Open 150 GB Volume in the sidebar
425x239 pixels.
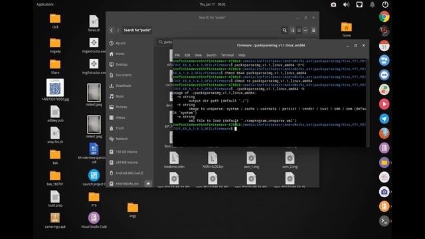coord(130,152)
